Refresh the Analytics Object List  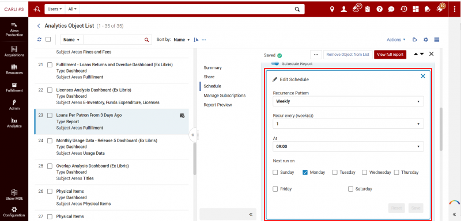point(39,40)
